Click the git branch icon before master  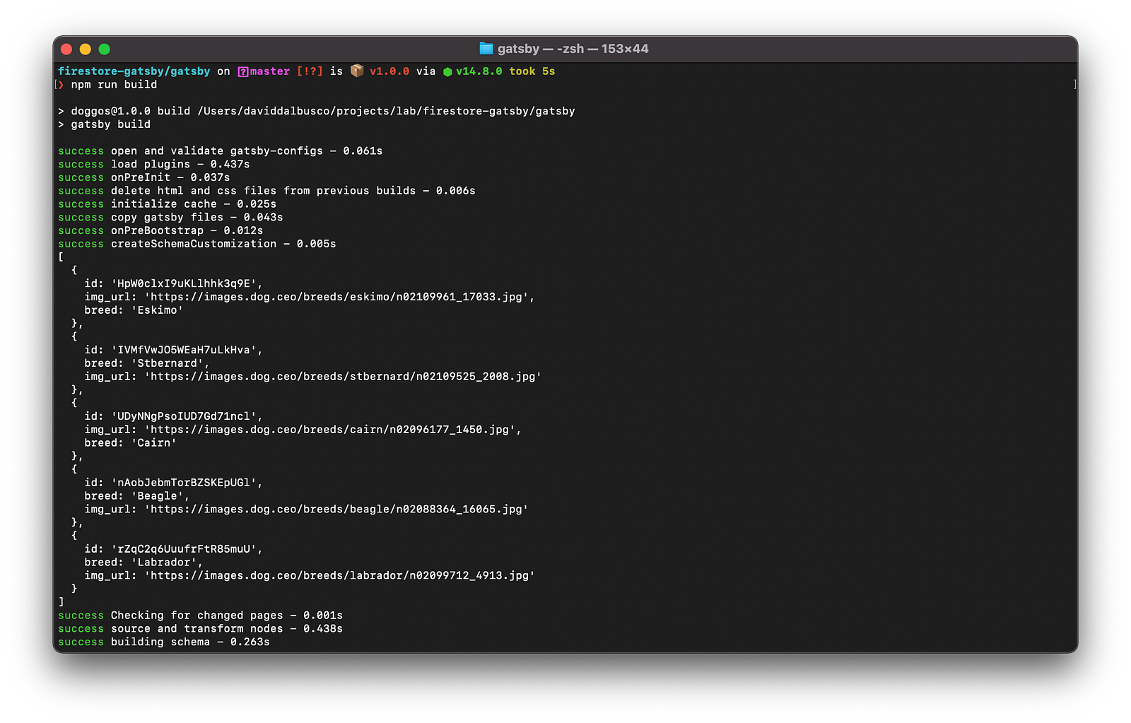coord(242,71)
